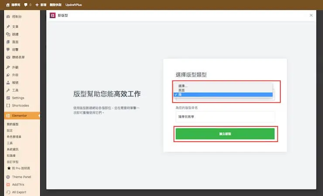Open 我的版型 under Elementor

pos(13,124)
